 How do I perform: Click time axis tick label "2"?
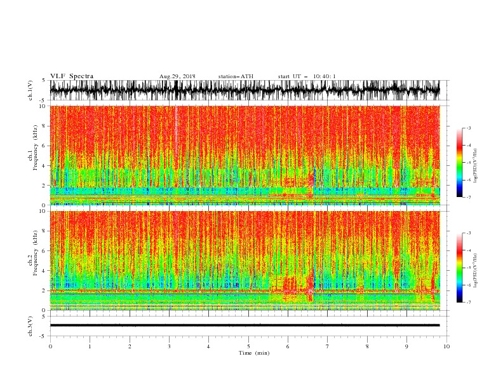click(x=130, y=346)
